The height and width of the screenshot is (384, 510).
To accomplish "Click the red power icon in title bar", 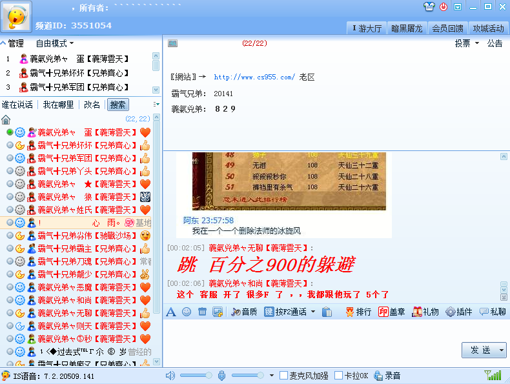I will pos(444,6).
